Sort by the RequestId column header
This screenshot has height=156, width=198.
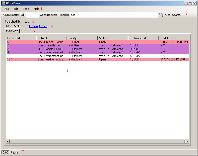coord(21,38)
